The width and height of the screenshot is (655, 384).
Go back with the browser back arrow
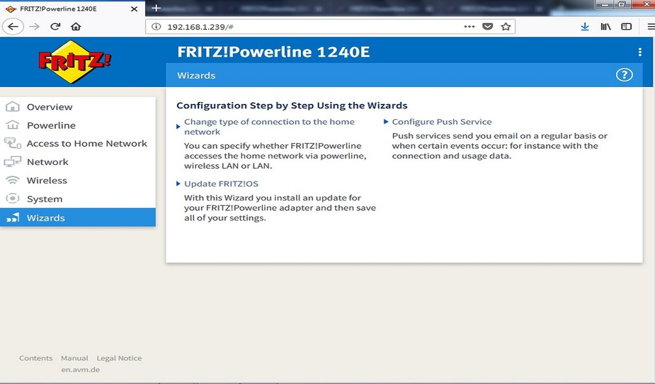coord(13,27)
